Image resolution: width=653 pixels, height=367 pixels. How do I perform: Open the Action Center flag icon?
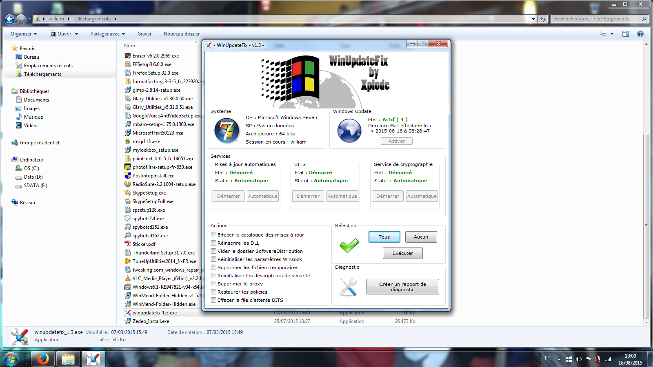pos(588,359)
